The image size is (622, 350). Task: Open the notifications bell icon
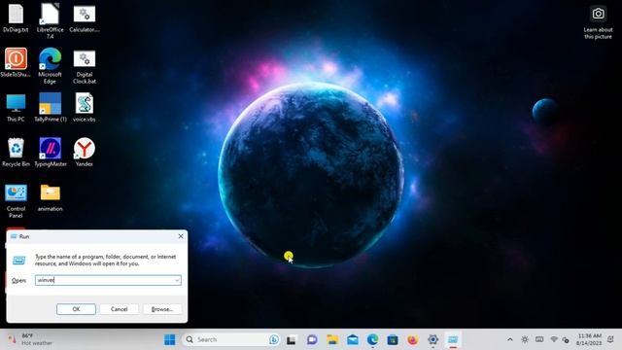[611, 339]
